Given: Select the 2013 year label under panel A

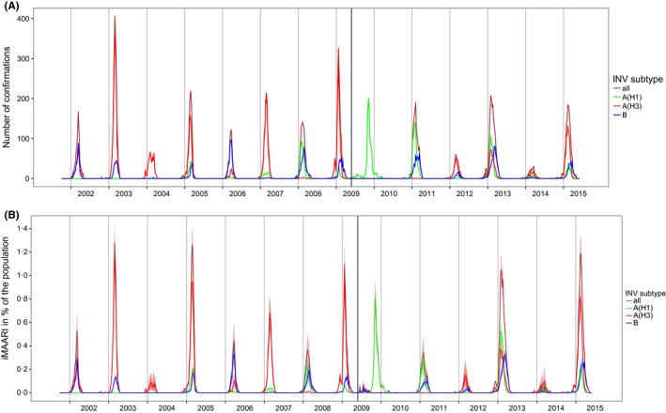Looking at the screenshot, I should coord(503,193).
